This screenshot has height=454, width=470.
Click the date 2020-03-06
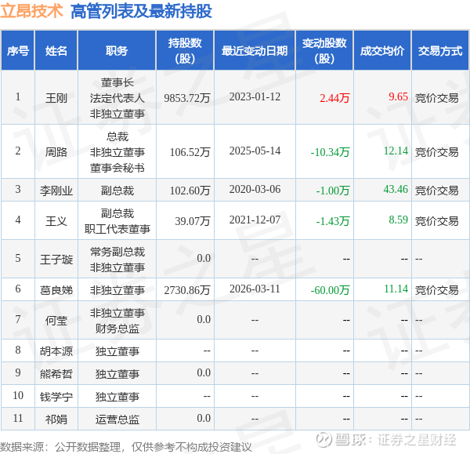coord(255,189)
